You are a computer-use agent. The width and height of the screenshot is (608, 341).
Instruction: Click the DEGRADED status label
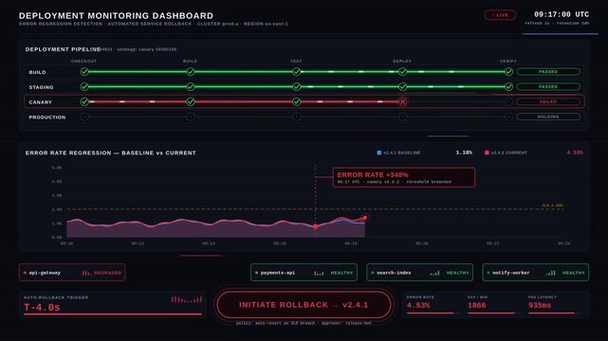[107, 273]
